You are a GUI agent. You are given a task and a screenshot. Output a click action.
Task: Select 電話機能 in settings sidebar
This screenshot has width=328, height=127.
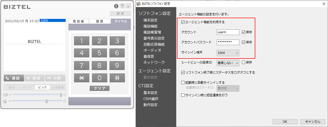(x=150, y=26)
